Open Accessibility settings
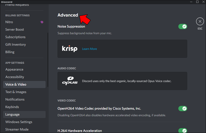The width and height of the screenshot is (206, 133). [x=15, y=77]
